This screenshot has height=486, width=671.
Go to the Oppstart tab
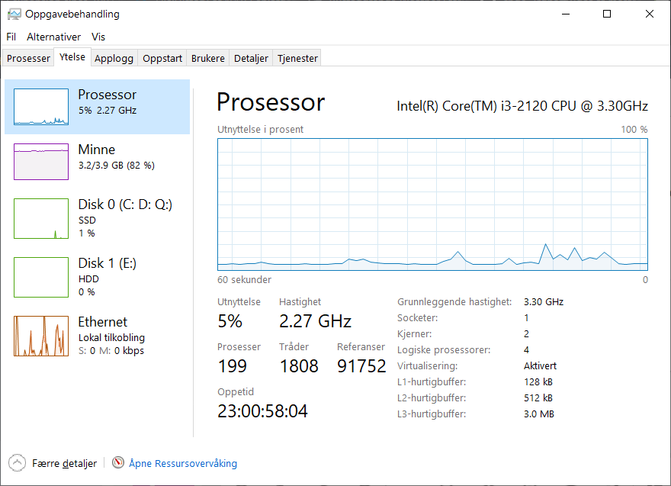[x=162, y=58]
